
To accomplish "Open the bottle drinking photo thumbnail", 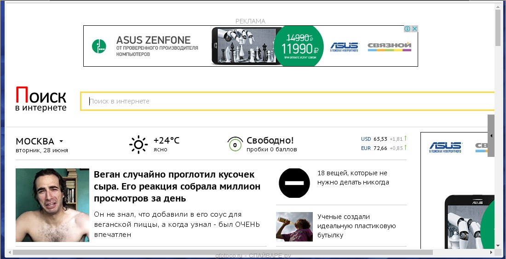I will point(294,227).
